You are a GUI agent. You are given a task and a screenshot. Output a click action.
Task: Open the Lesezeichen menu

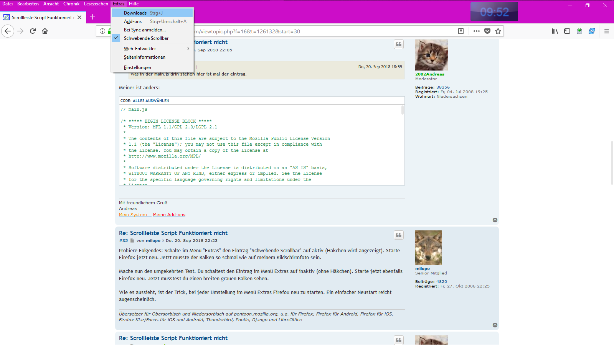tap(96, 4)
